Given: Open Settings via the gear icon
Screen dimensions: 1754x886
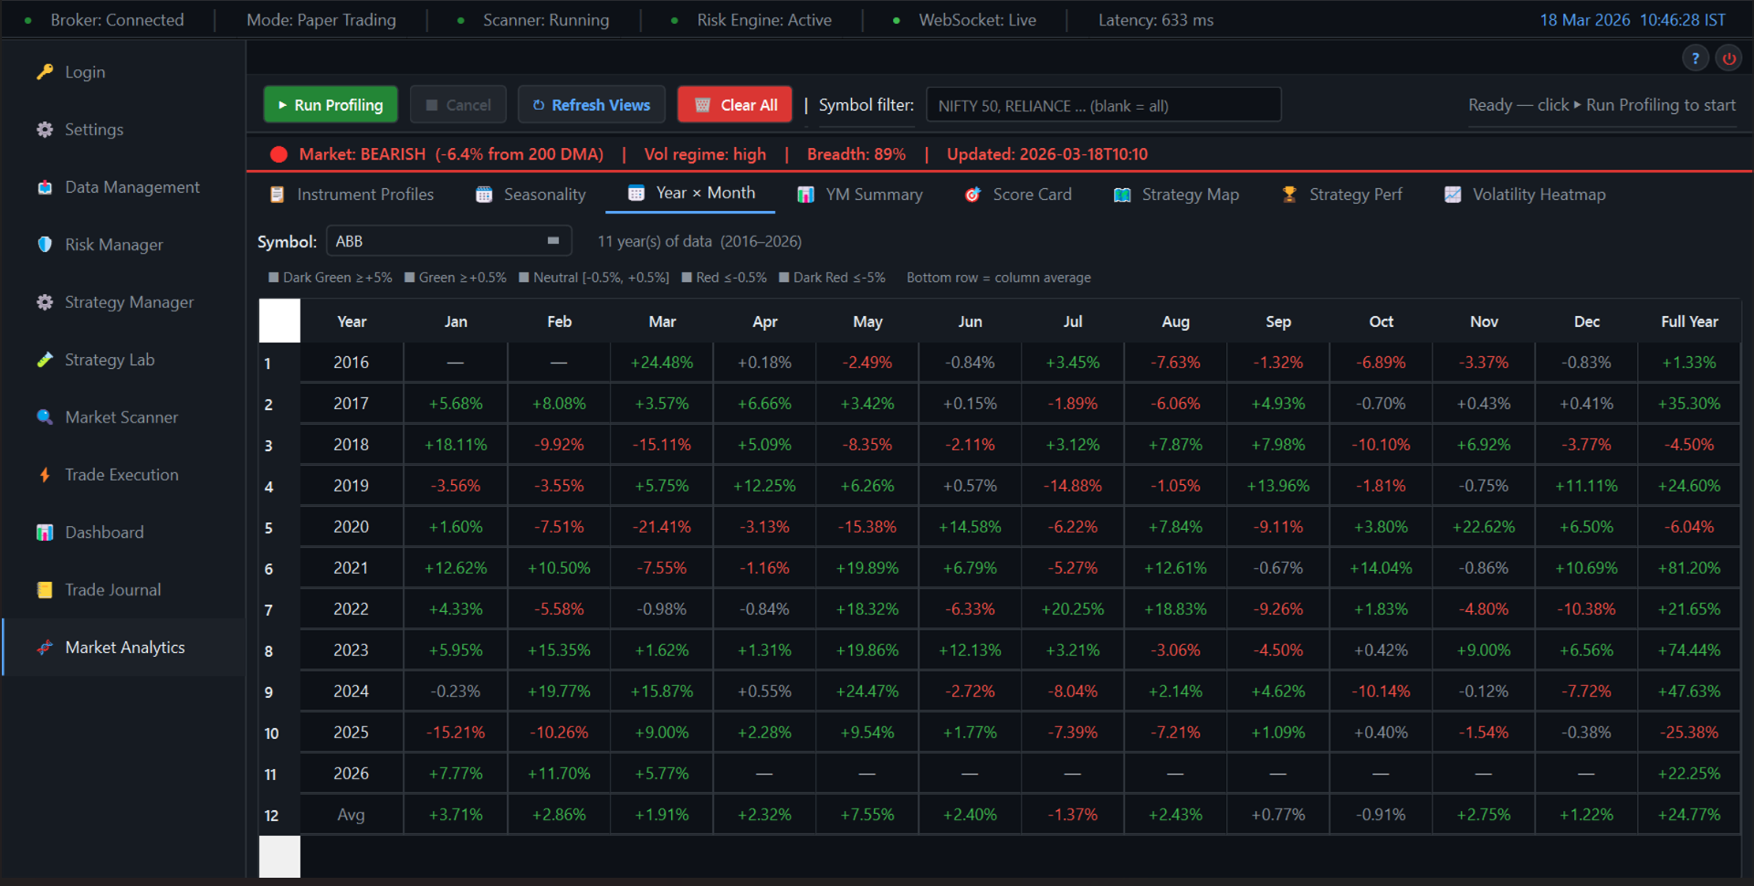Looking at the screenshot, I should 44,129.
